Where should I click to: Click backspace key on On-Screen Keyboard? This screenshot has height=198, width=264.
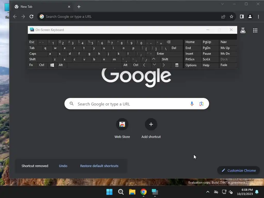click(174, 42)
